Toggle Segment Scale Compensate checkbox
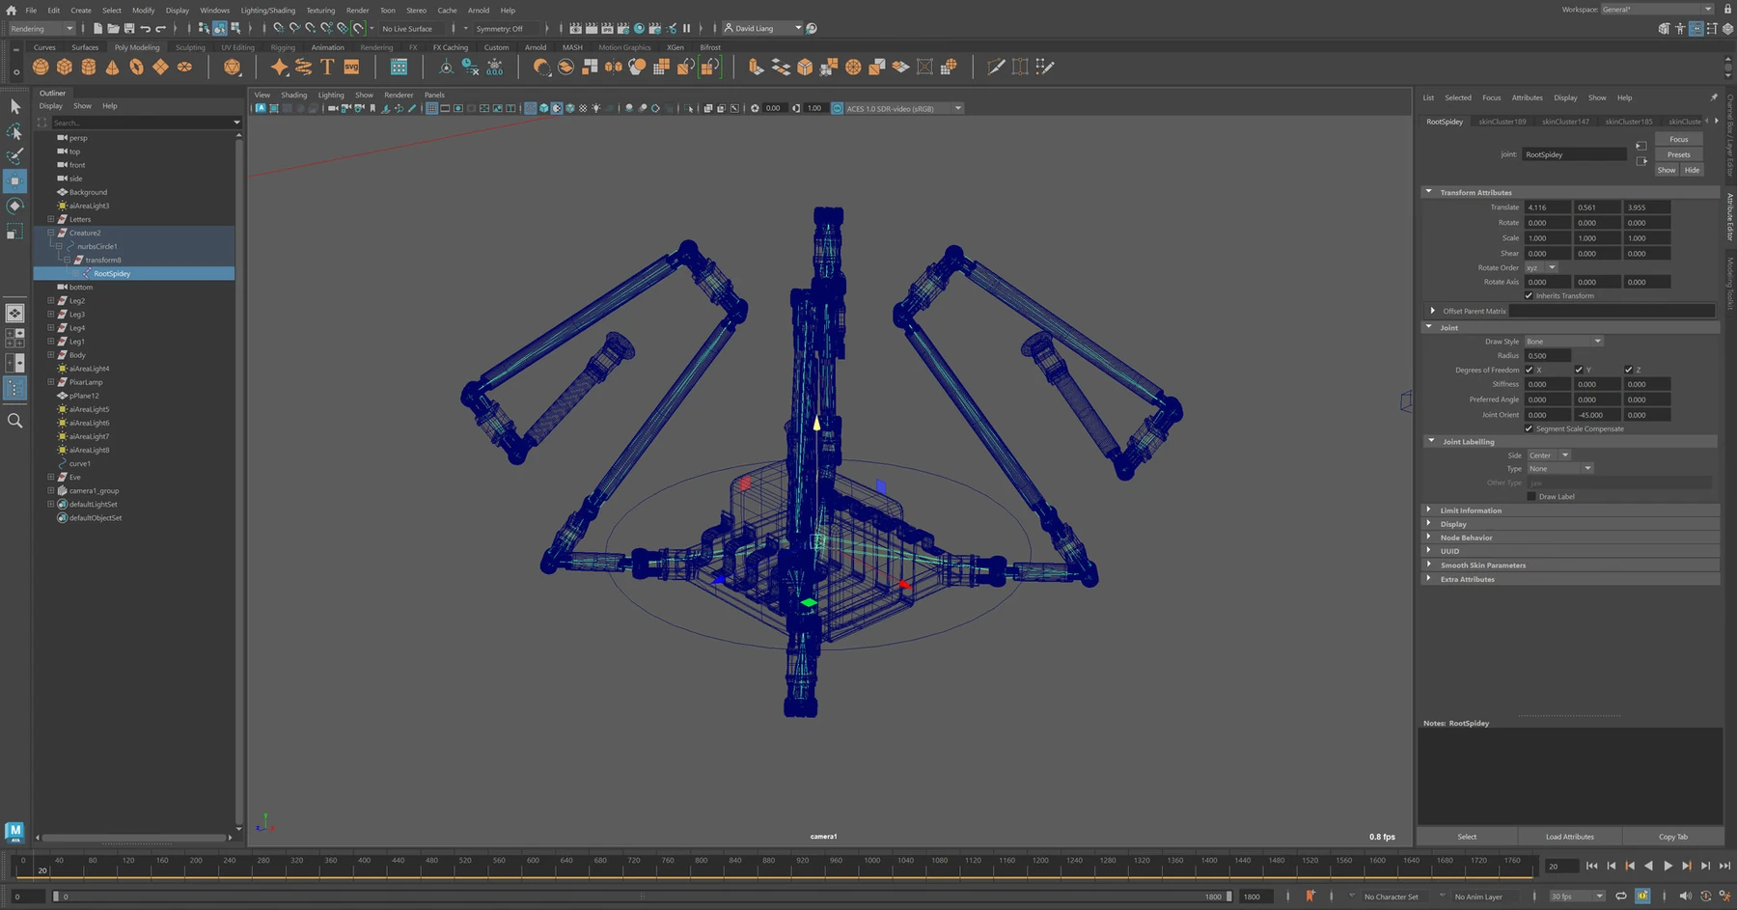This screenshot has width=1737, height=910. tap(1529, 428)
